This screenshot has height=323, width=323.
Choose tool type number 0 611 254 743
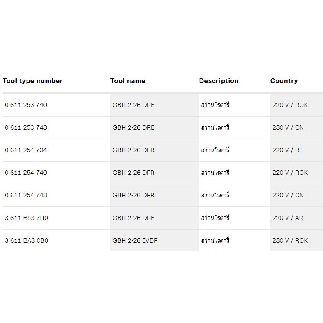[x=26, y=195]
